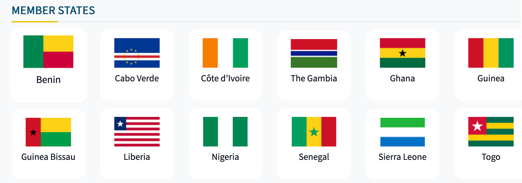Click the Guinea flag icon
This screenshot has width=522, height=183.
point(491,53)
